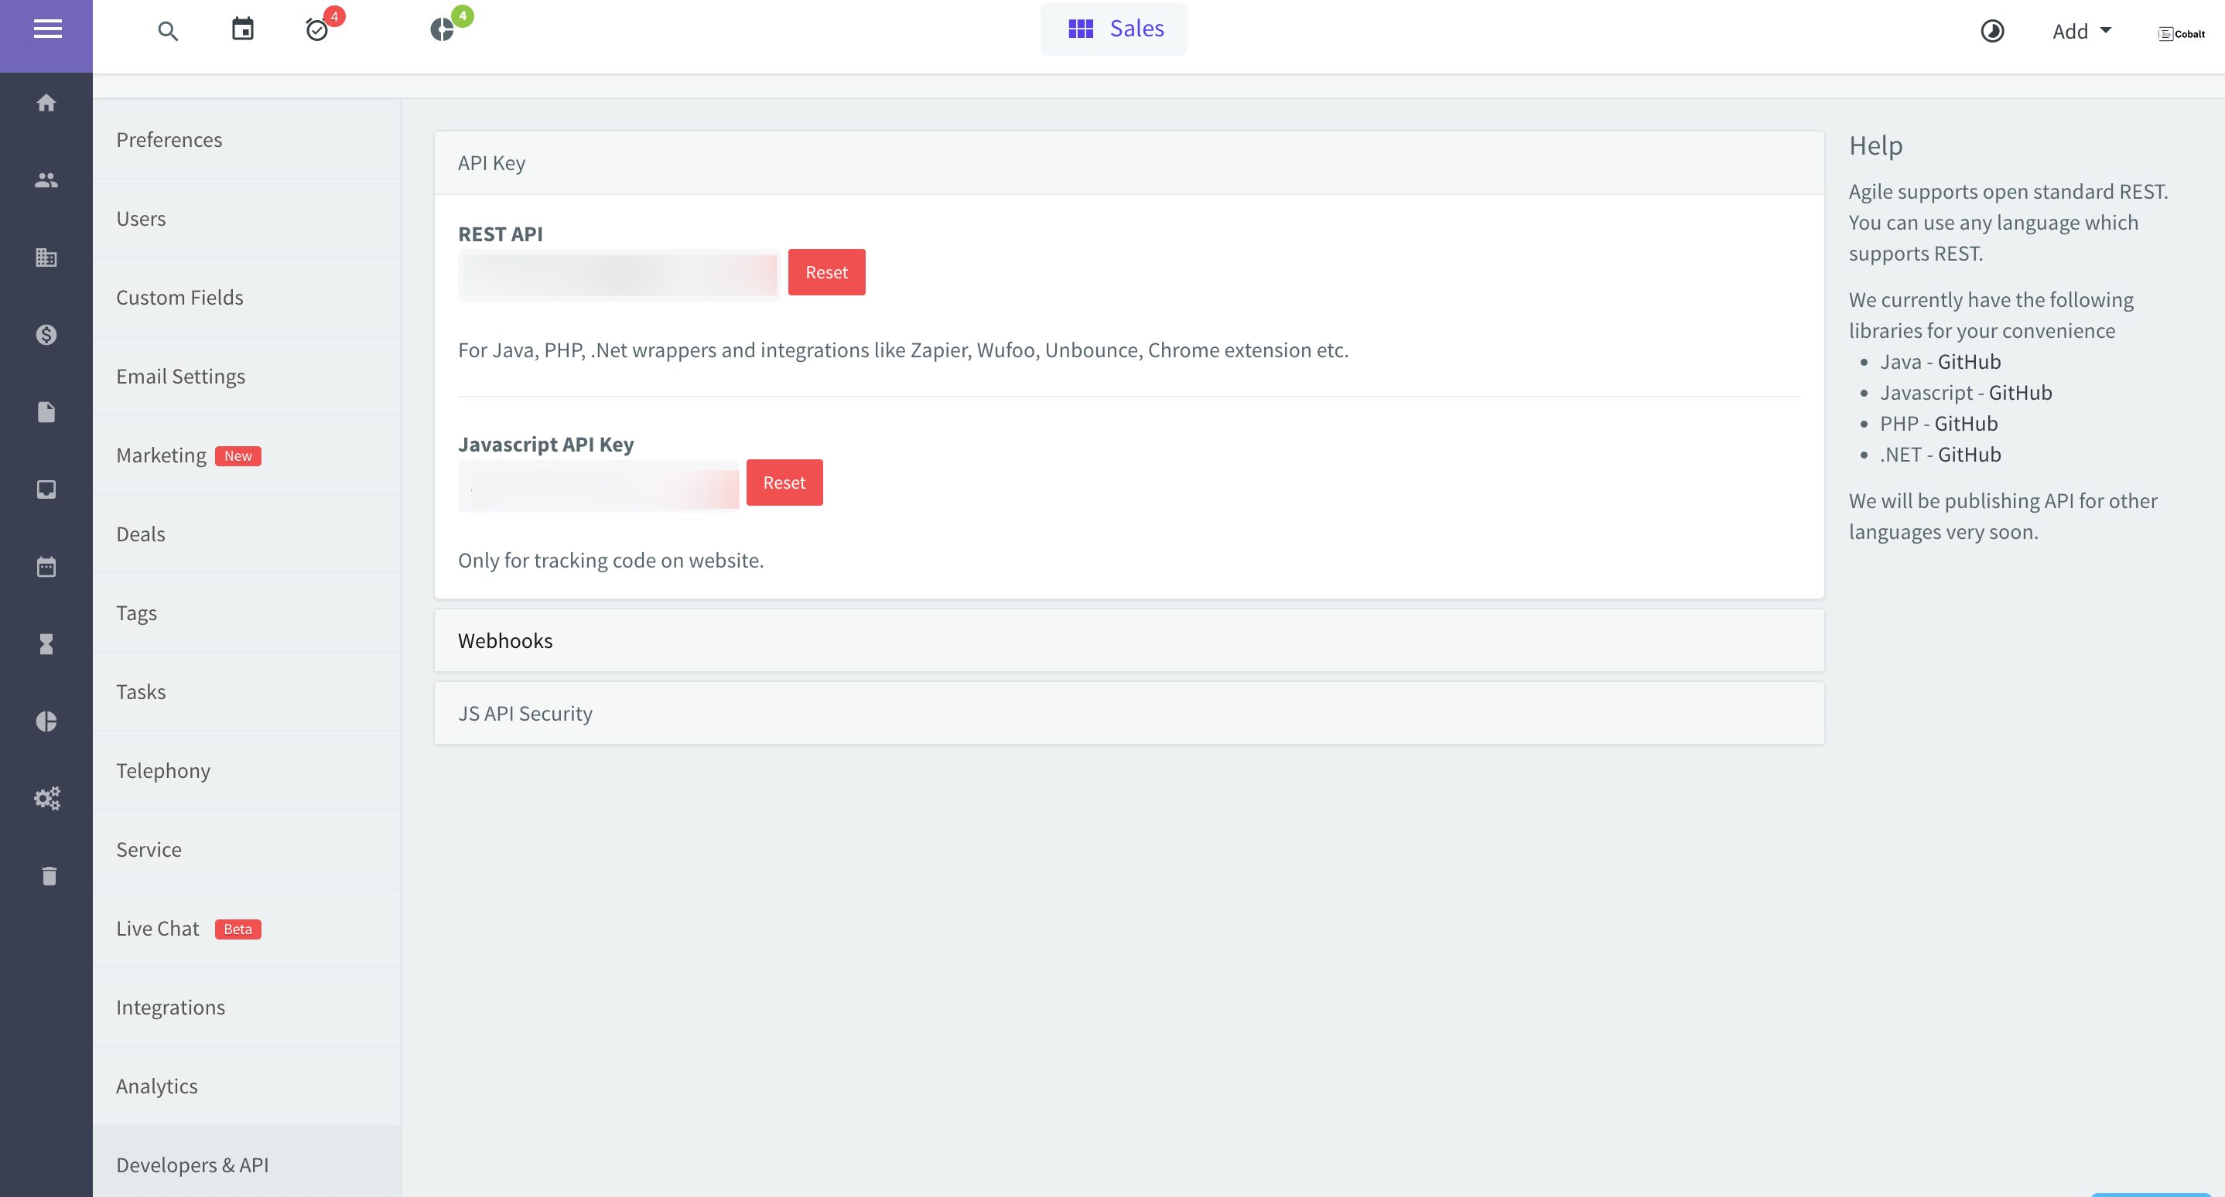This screenshot has height=1197, width=2225.
Task: Open the Add dropdown menu
Action: point(2081,32)
